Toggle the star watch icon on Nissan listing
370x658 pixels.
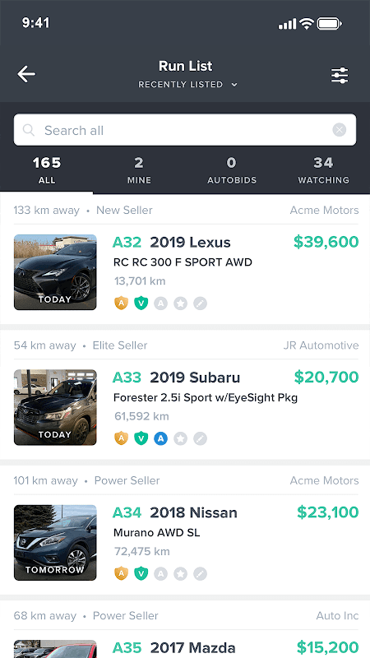tap(180, 573)
